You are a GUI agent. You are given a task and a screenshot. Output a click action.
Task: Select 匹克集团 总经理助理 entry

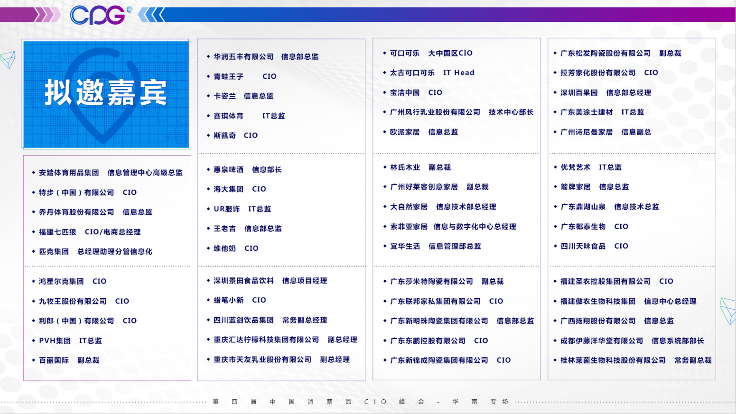point(95,251)
